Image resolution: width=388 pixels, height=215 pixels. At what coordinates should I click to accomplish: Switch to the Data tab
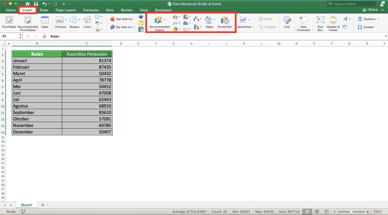[110, 10]
